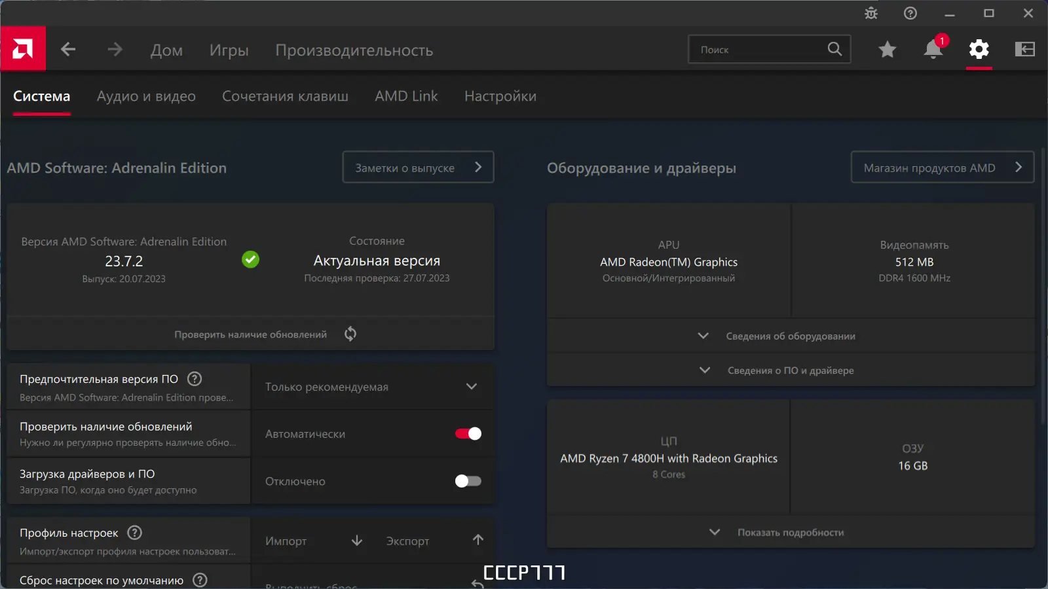Open the Игры menu item
Viewport: 1048px width, 589px height.
point(229,50)
